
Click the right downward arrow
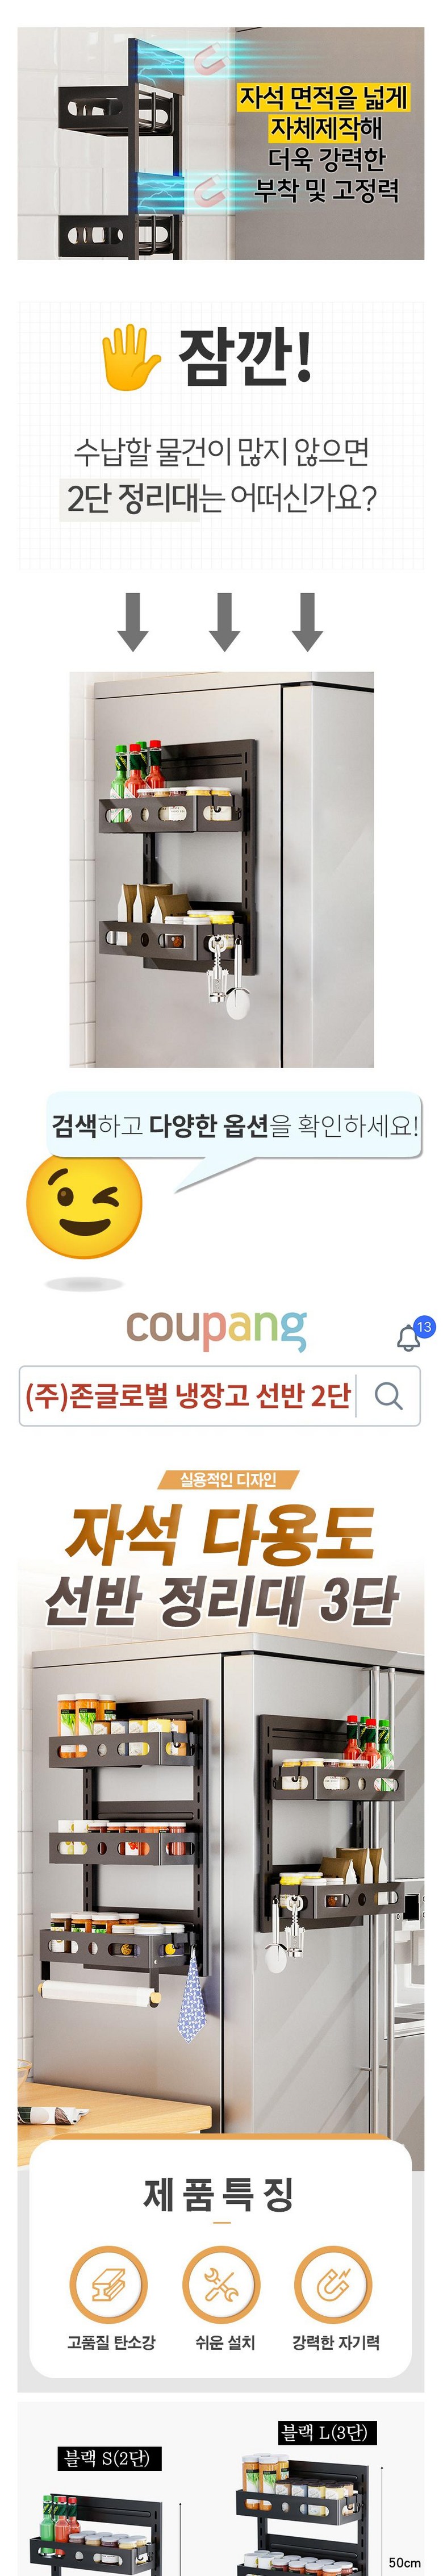tap(307, 621)
